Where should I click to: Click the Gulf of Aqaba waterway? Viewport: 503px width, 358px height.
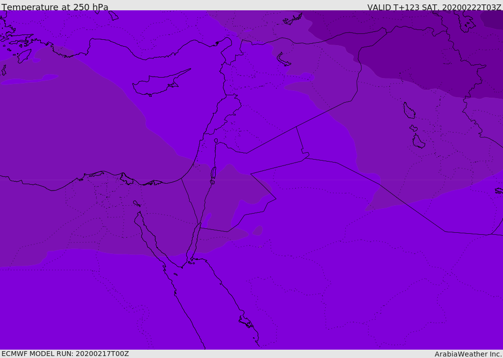point(196,241)
